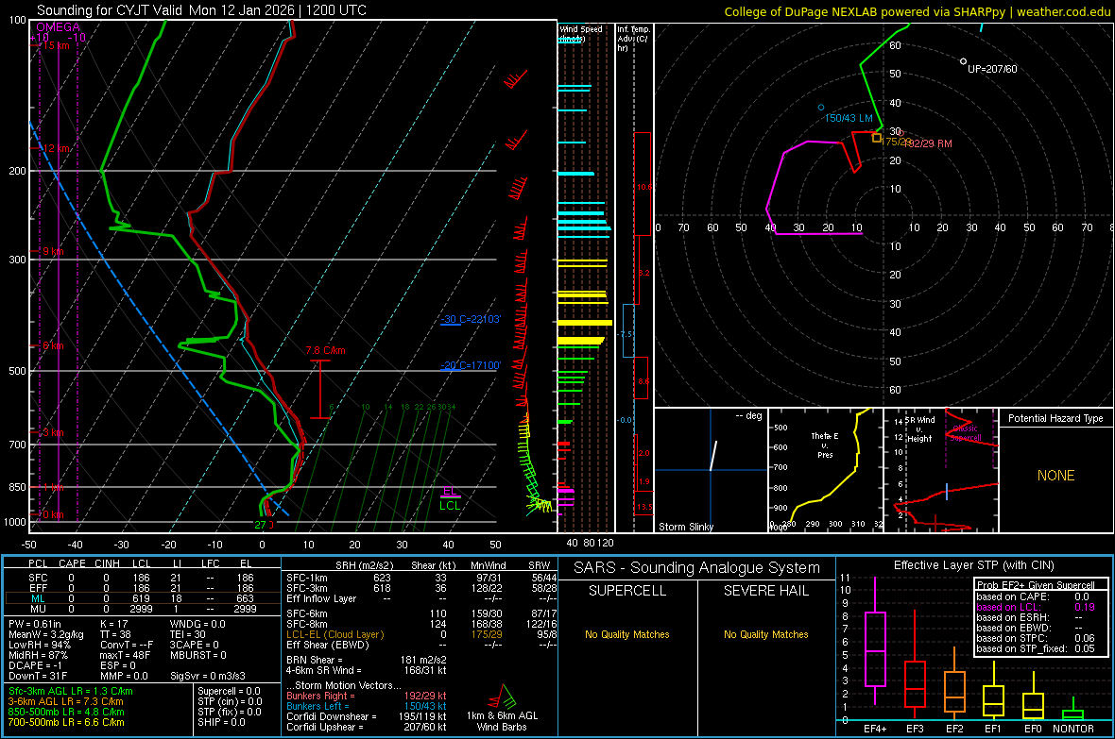This screenshot has width=1115, height=739.
Task: Click the SUPERCELL heading in the SARS panel
Action: (627, 591)
